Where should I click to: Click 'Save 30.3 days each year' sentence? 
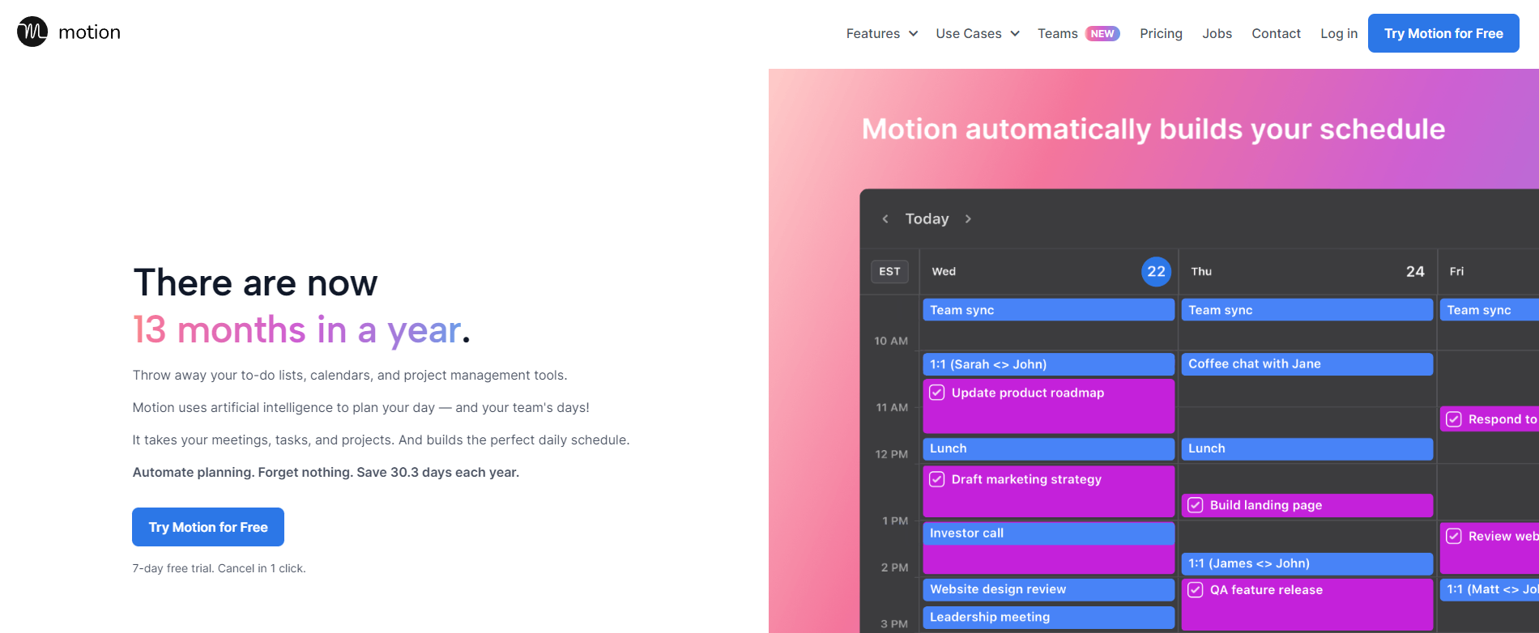[437, 472]
